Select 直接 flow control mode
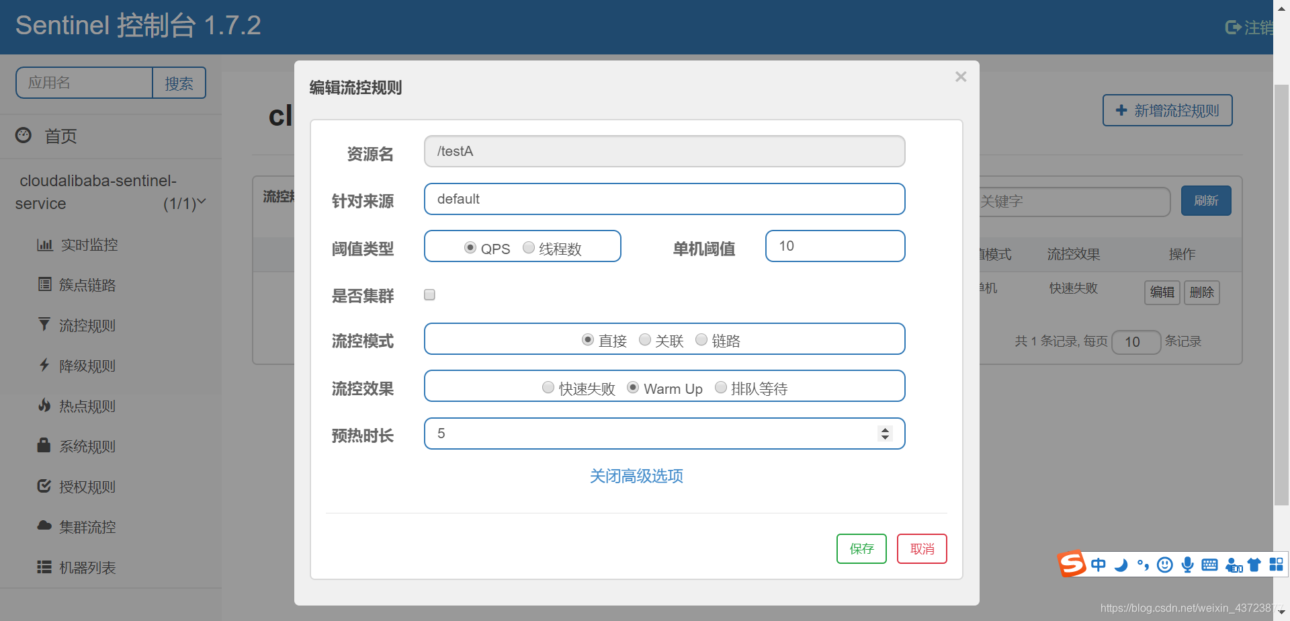This screenshot has height=621, width=1290. tap(588, 339)
